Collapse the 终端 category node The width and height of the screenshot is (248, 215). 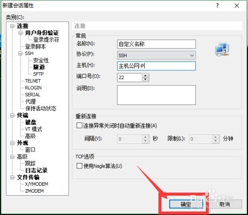click(12, 115)
